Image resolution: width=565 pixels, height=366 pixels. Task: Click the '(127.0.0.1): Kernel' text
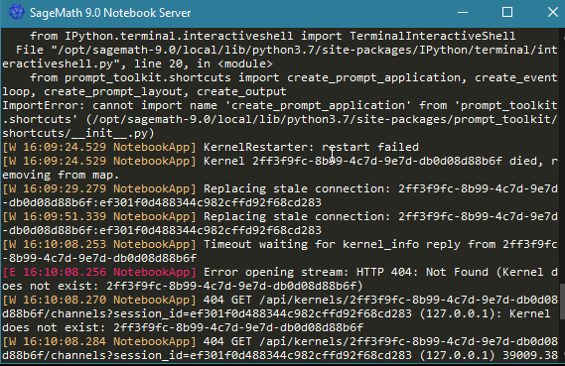485,313
